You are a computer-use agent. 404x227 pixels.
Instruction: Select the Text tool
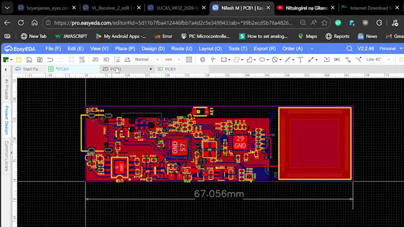[301, 60]
